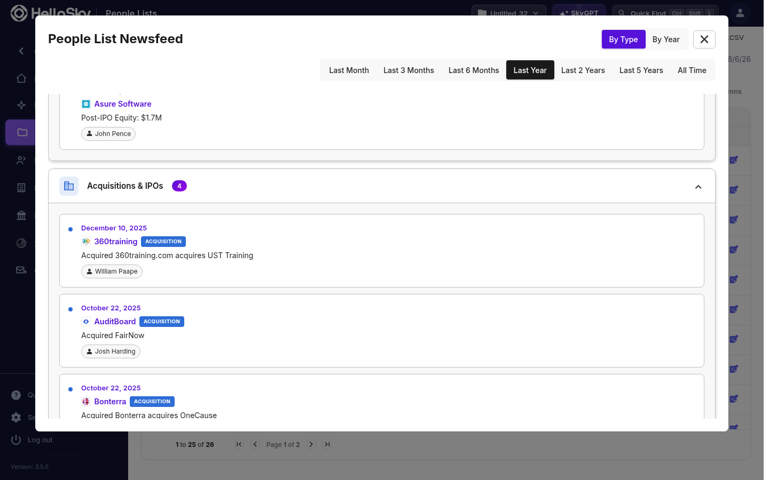Image resolution: width=769 pixels, height=480 pixels.
Task: Click 'Acquired 360training.com acquires UST Training' text
Action: coord(167,255)
